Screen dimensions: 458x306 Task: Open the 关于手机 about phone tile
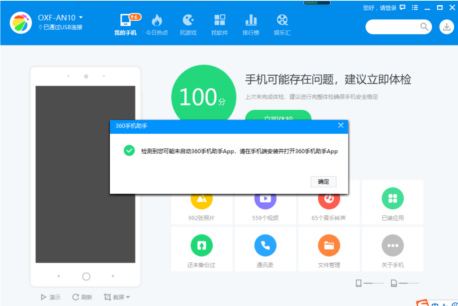click(393, 249)
